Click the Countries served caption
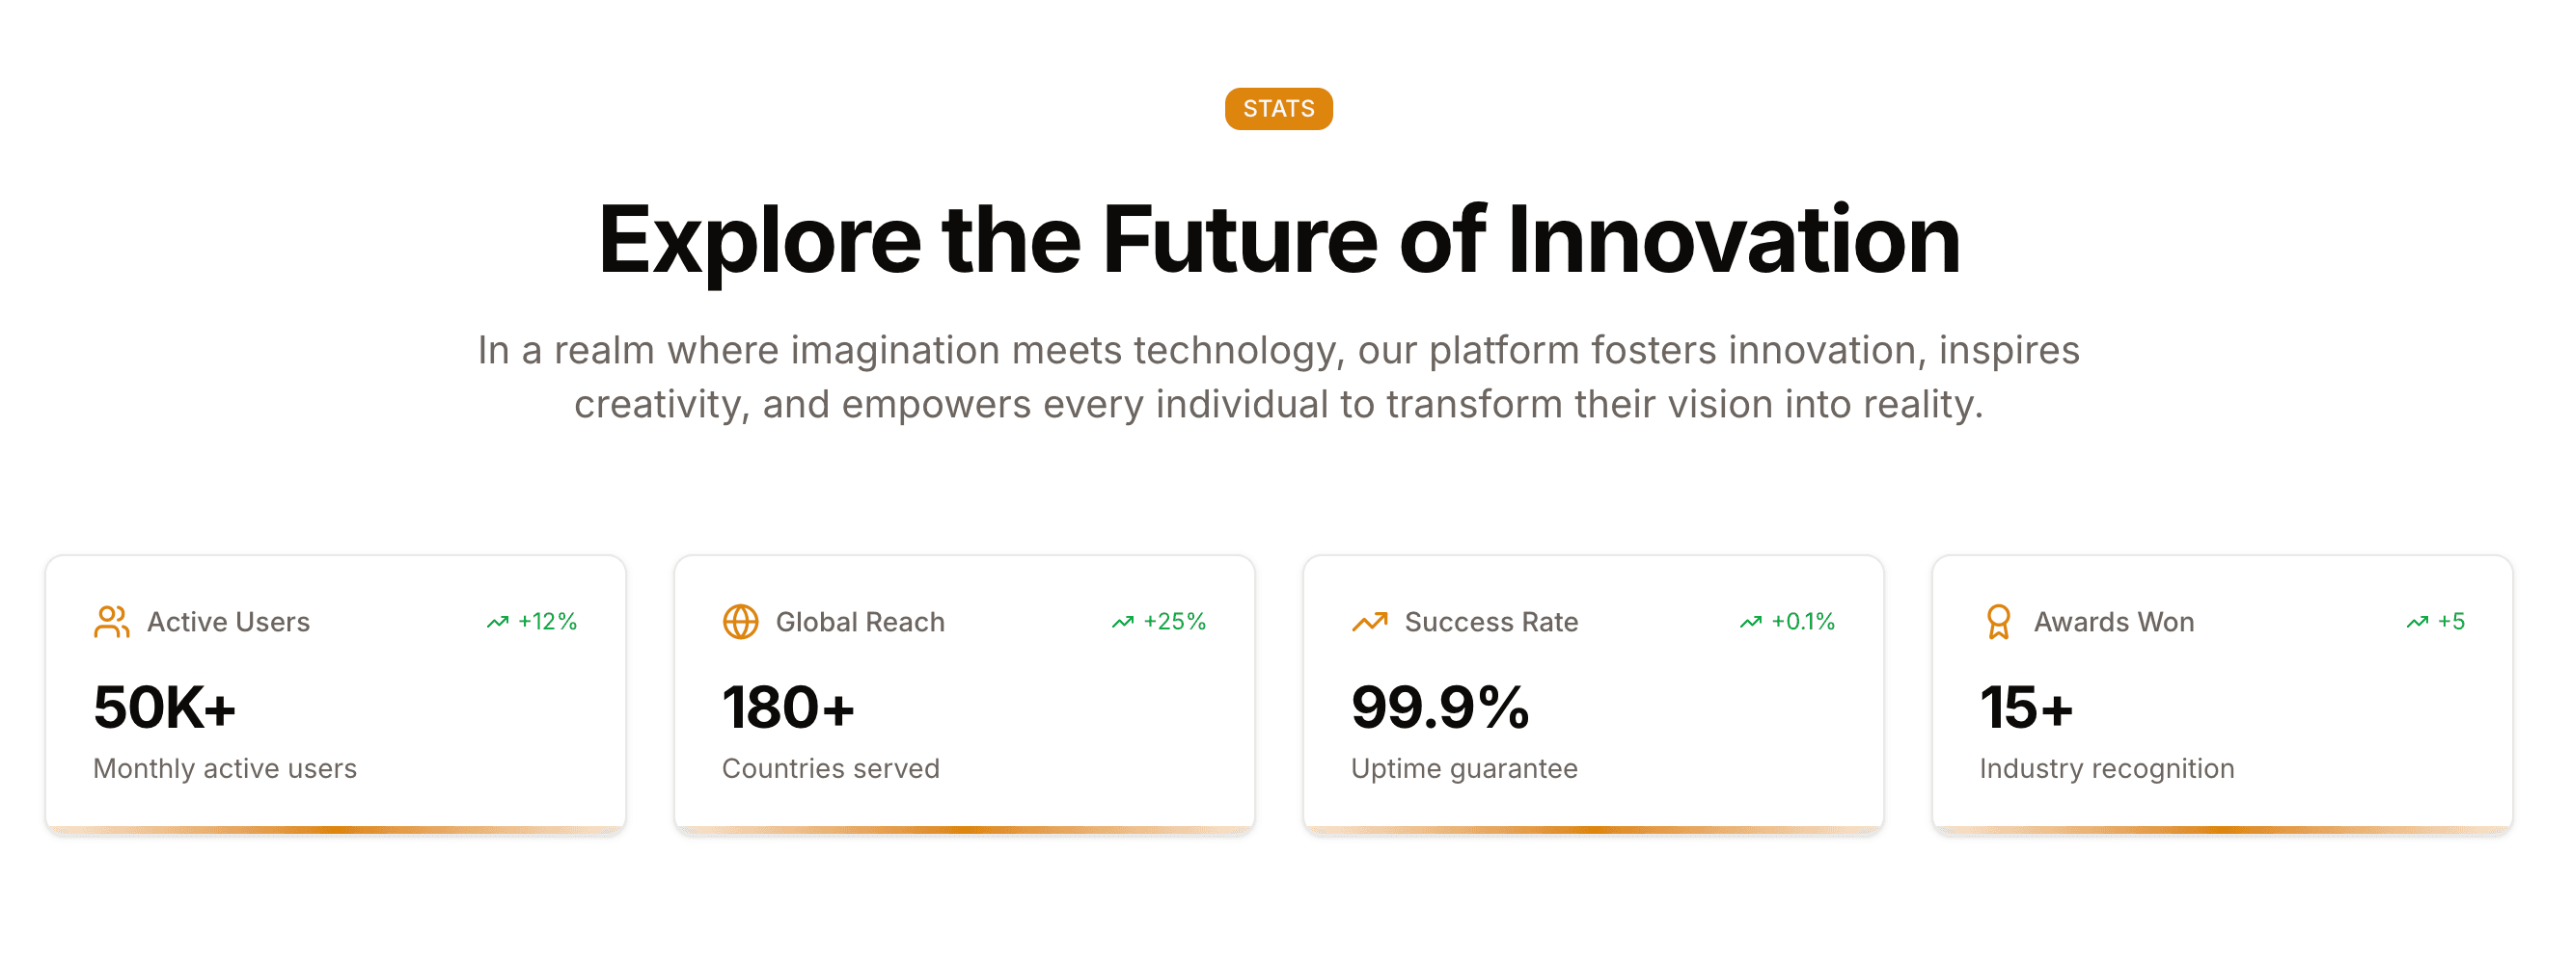 [x=830, y=768]
